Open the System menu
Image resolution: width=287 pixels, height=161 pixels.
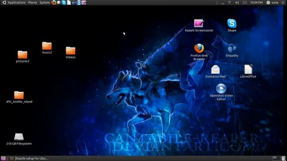pos(45,3)
